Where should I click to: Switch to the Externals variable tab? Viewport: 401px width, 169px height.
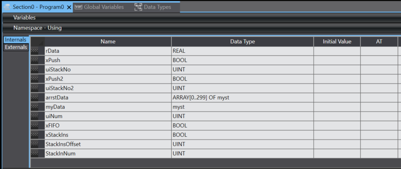[x=16, y=47]
